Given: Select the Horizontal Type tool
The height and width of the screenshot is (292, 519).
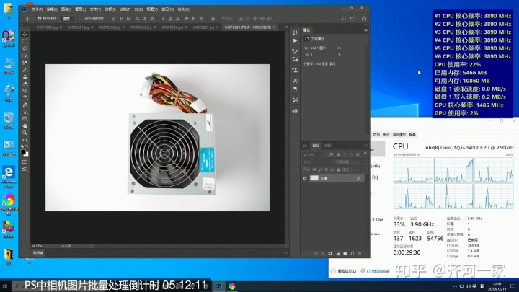Looking at the screenshot, I should 25,97.
